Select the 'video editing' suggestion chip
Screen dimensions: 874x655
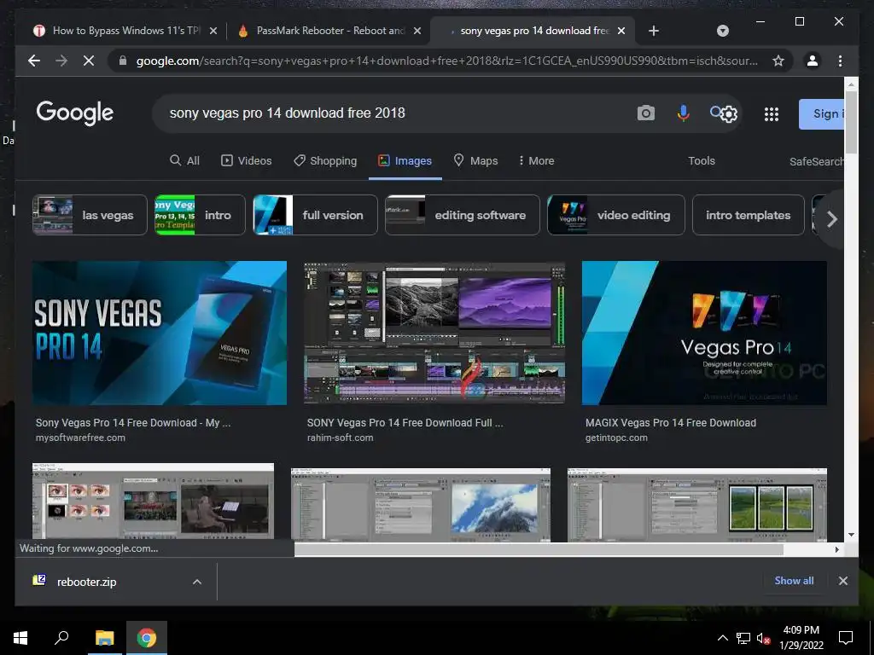click(616, 215)
